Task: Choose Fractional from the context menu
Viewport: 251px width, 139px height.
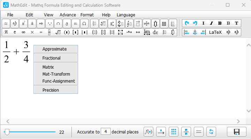Action: [56, 58]
